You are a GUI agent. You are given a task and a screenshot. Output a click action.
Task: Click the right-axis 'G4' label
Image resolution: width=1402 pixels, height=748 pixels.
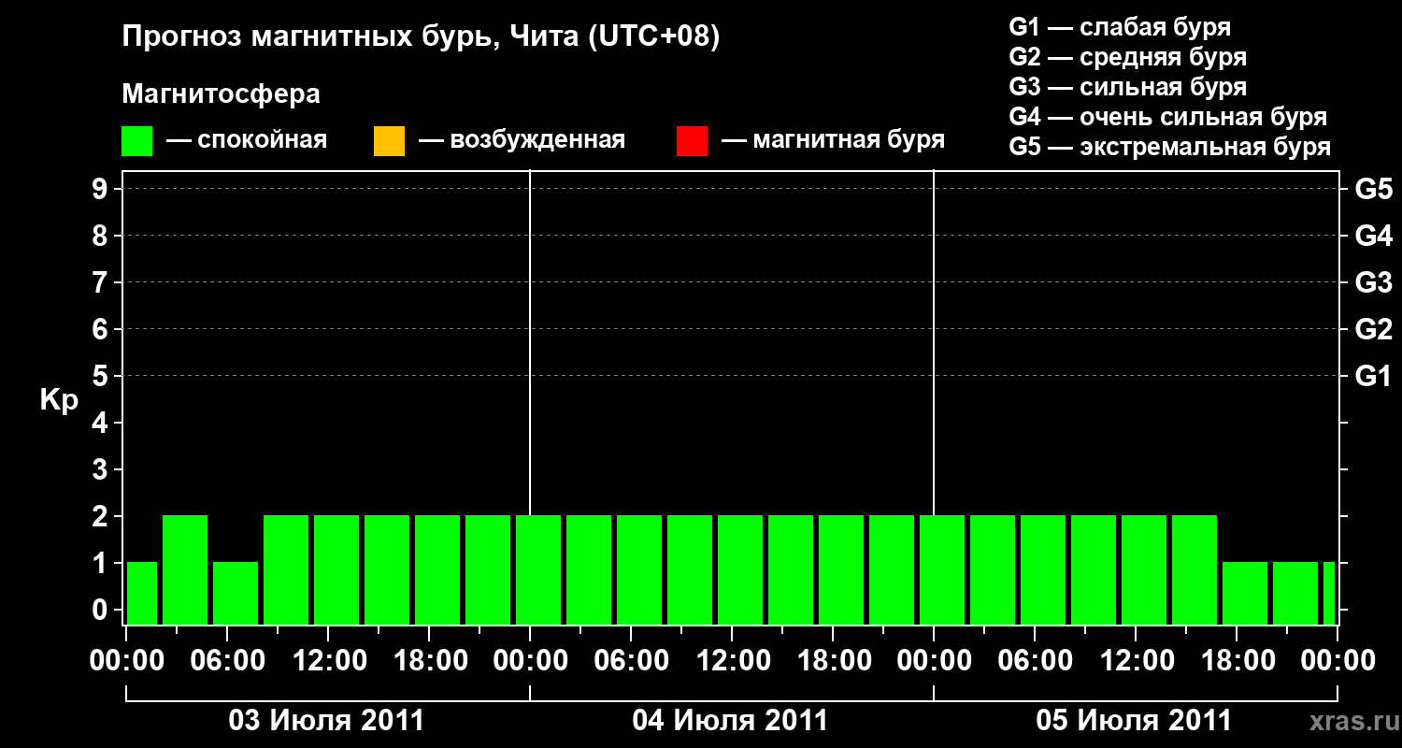pos(1374,236)
